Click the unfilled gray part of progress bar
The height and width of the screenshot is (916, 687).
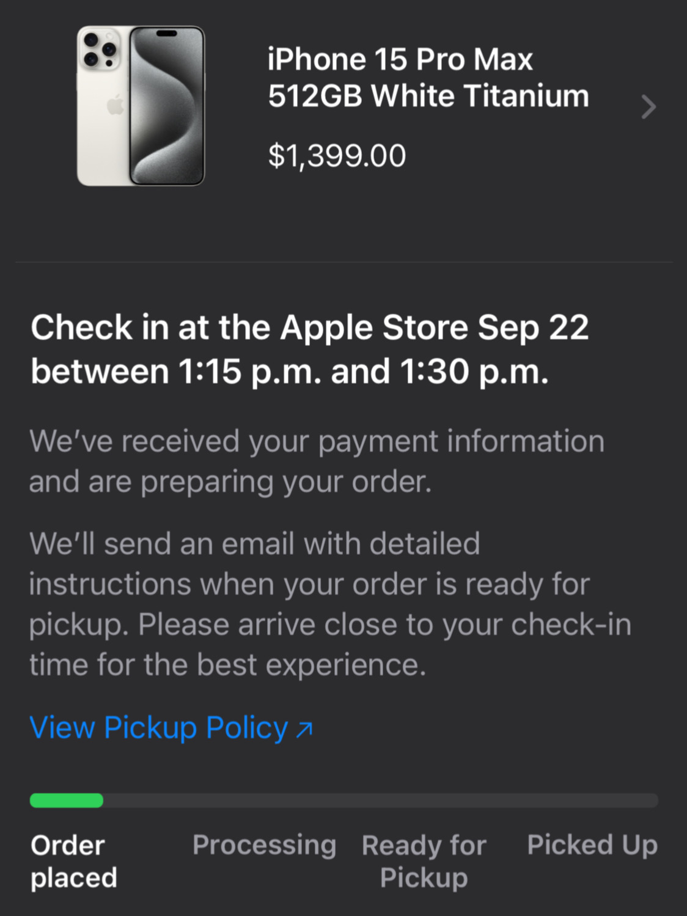click(379, 801)
